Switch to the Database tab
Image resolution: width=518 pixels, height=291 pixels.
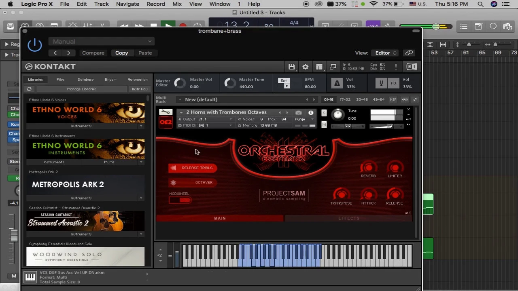point(85,80)
